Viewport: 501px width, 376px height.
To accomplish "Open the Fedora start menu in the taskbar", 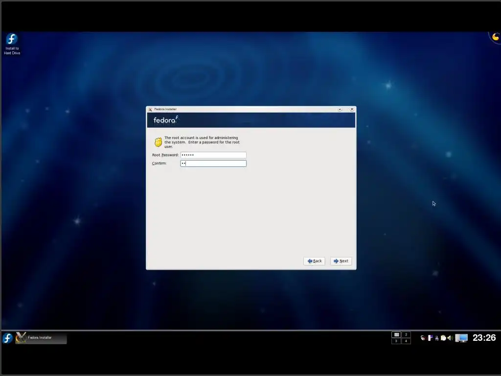I will (x=7, y=338).
